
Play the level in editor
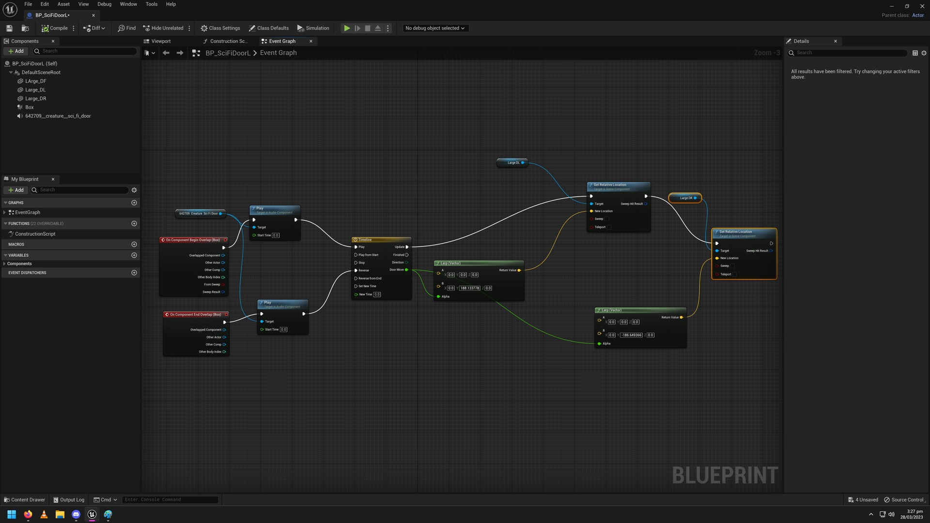click(x=347, y=28)
